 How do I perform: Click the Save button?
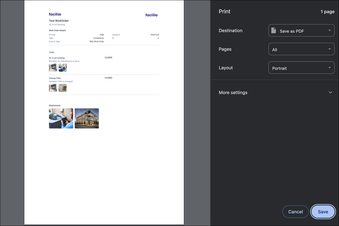pos(323,212)
